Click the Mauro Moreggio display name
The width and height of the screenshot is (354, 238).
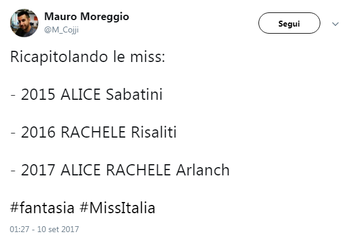point(87,17)
